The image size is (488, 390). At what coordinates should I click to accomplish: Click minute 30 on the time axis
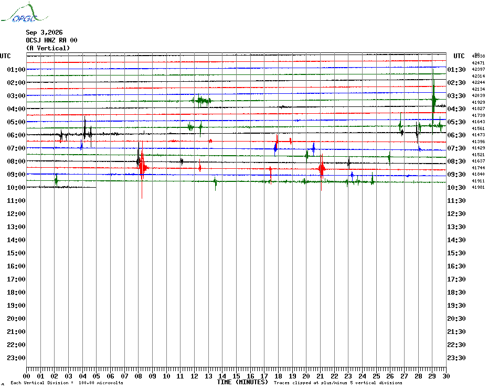pos(446,376)
